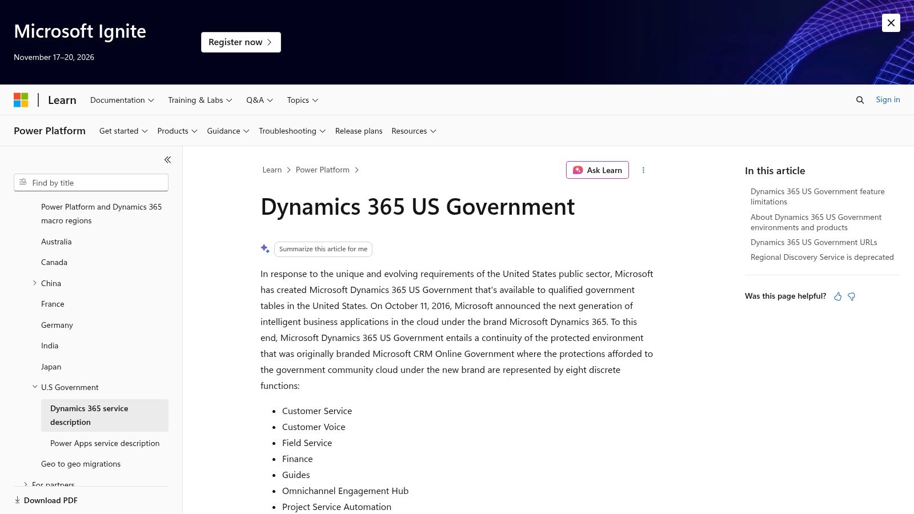Select Dynamics 365 service description entry
Viewport: 914px width, 514px height.
pos(105,415)
